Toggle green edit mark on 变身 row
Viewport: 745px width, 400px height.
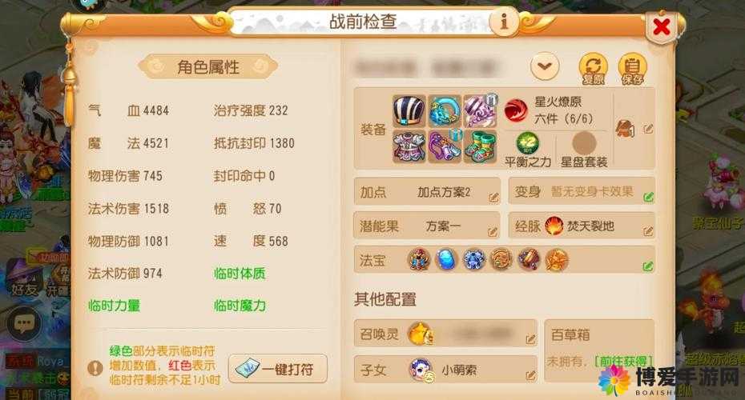(x=648, y=197)
